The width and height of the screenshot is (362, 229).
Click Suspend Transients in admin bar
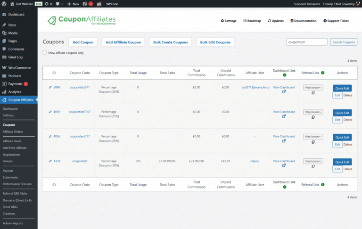[306, 4]
